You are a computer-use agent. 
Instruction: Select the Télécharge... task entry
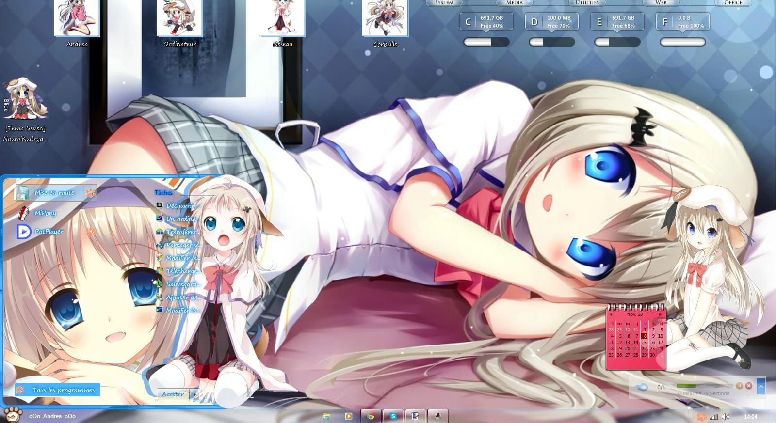tap(178, 271)
